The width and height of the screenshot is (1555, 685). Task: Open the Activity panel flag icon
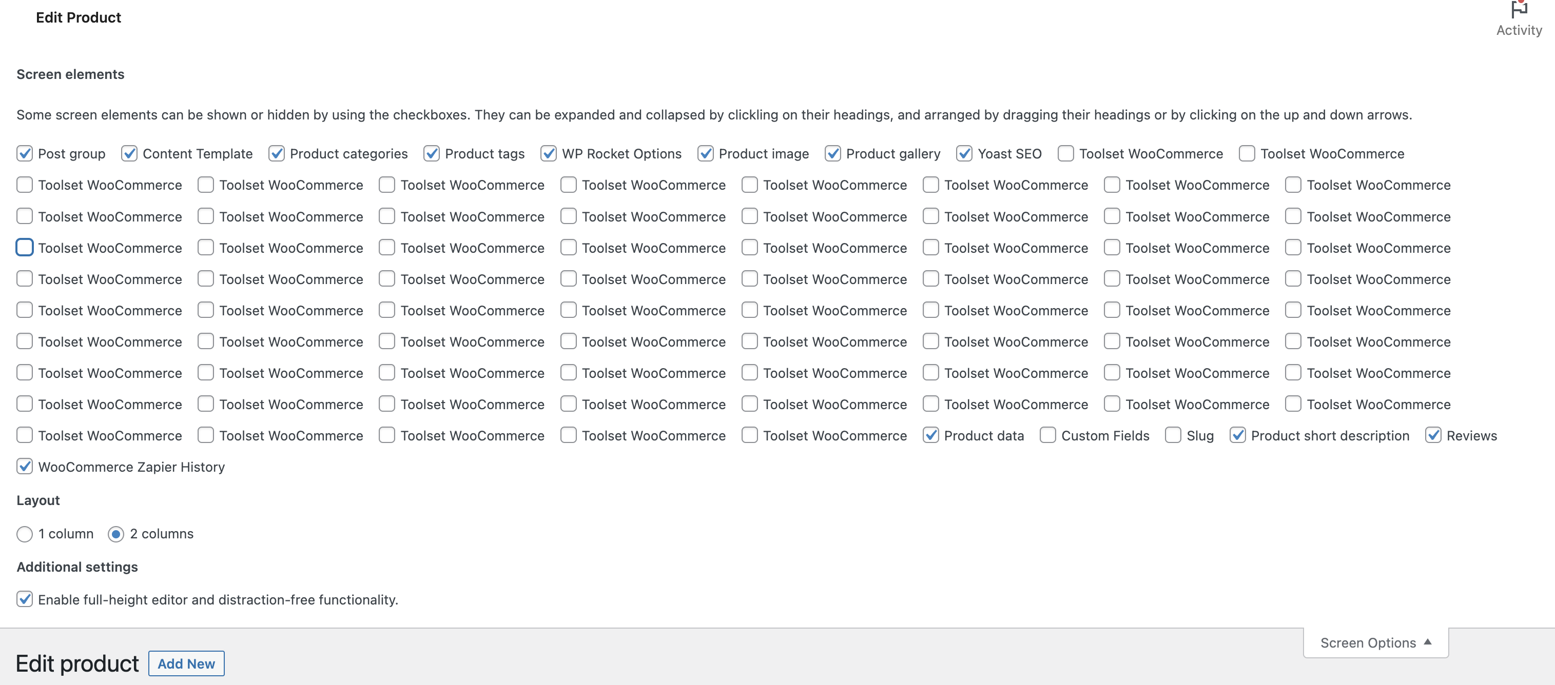[1519, 10]
